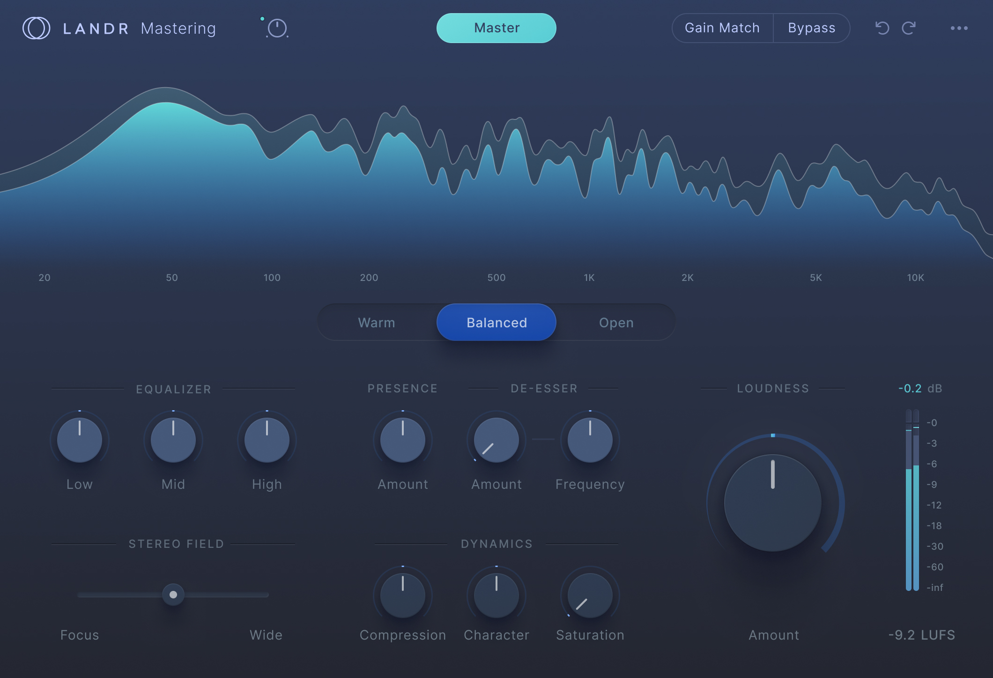Click the Stereo Field slider handle

click(173, 594)
